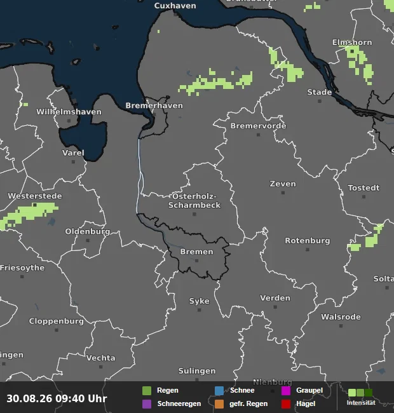The image size is (394, 413).
Task: Click the Sulingen city label
Action: click(x=197, y=371)
